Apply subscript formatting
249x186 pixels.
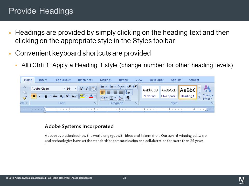coord(61,96)
